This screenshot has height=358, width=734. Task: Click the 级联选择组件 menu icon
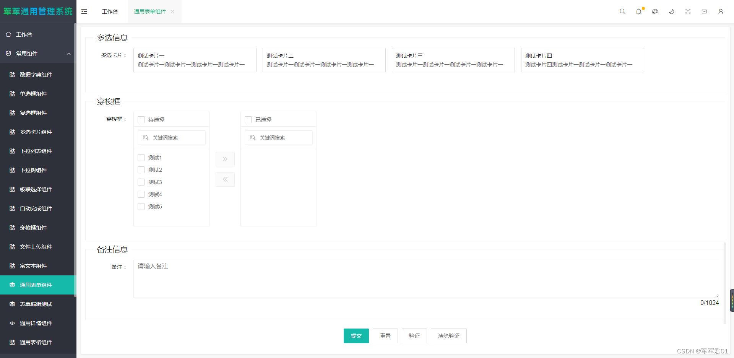(x=12, y=189)
